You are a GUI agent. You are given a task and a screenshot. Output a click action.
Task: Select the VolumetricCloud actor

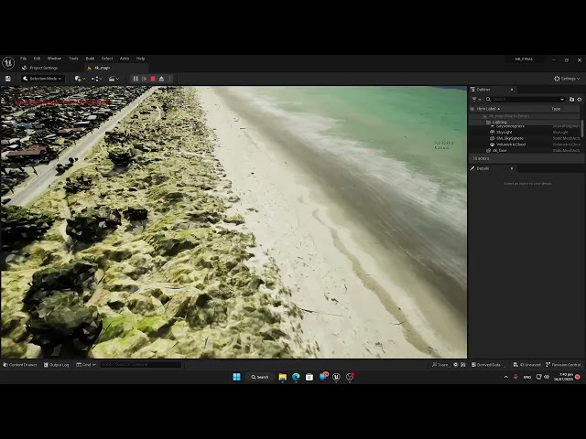525,145
